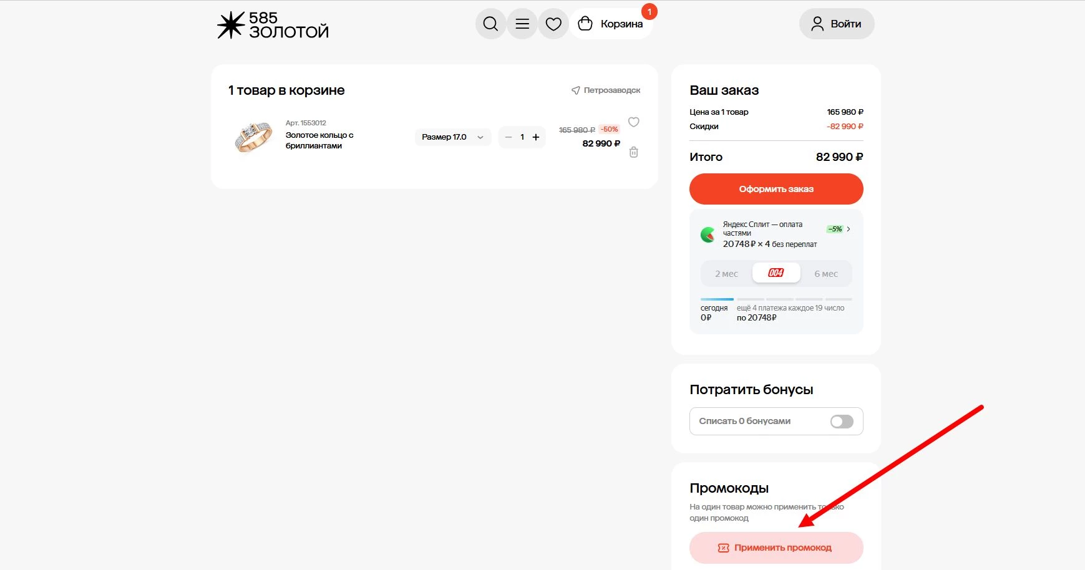Expand Яндекс Сплит details via chevron
Image resolution: width=1085 pixels, height=570 pixels.
click(849, 229)
